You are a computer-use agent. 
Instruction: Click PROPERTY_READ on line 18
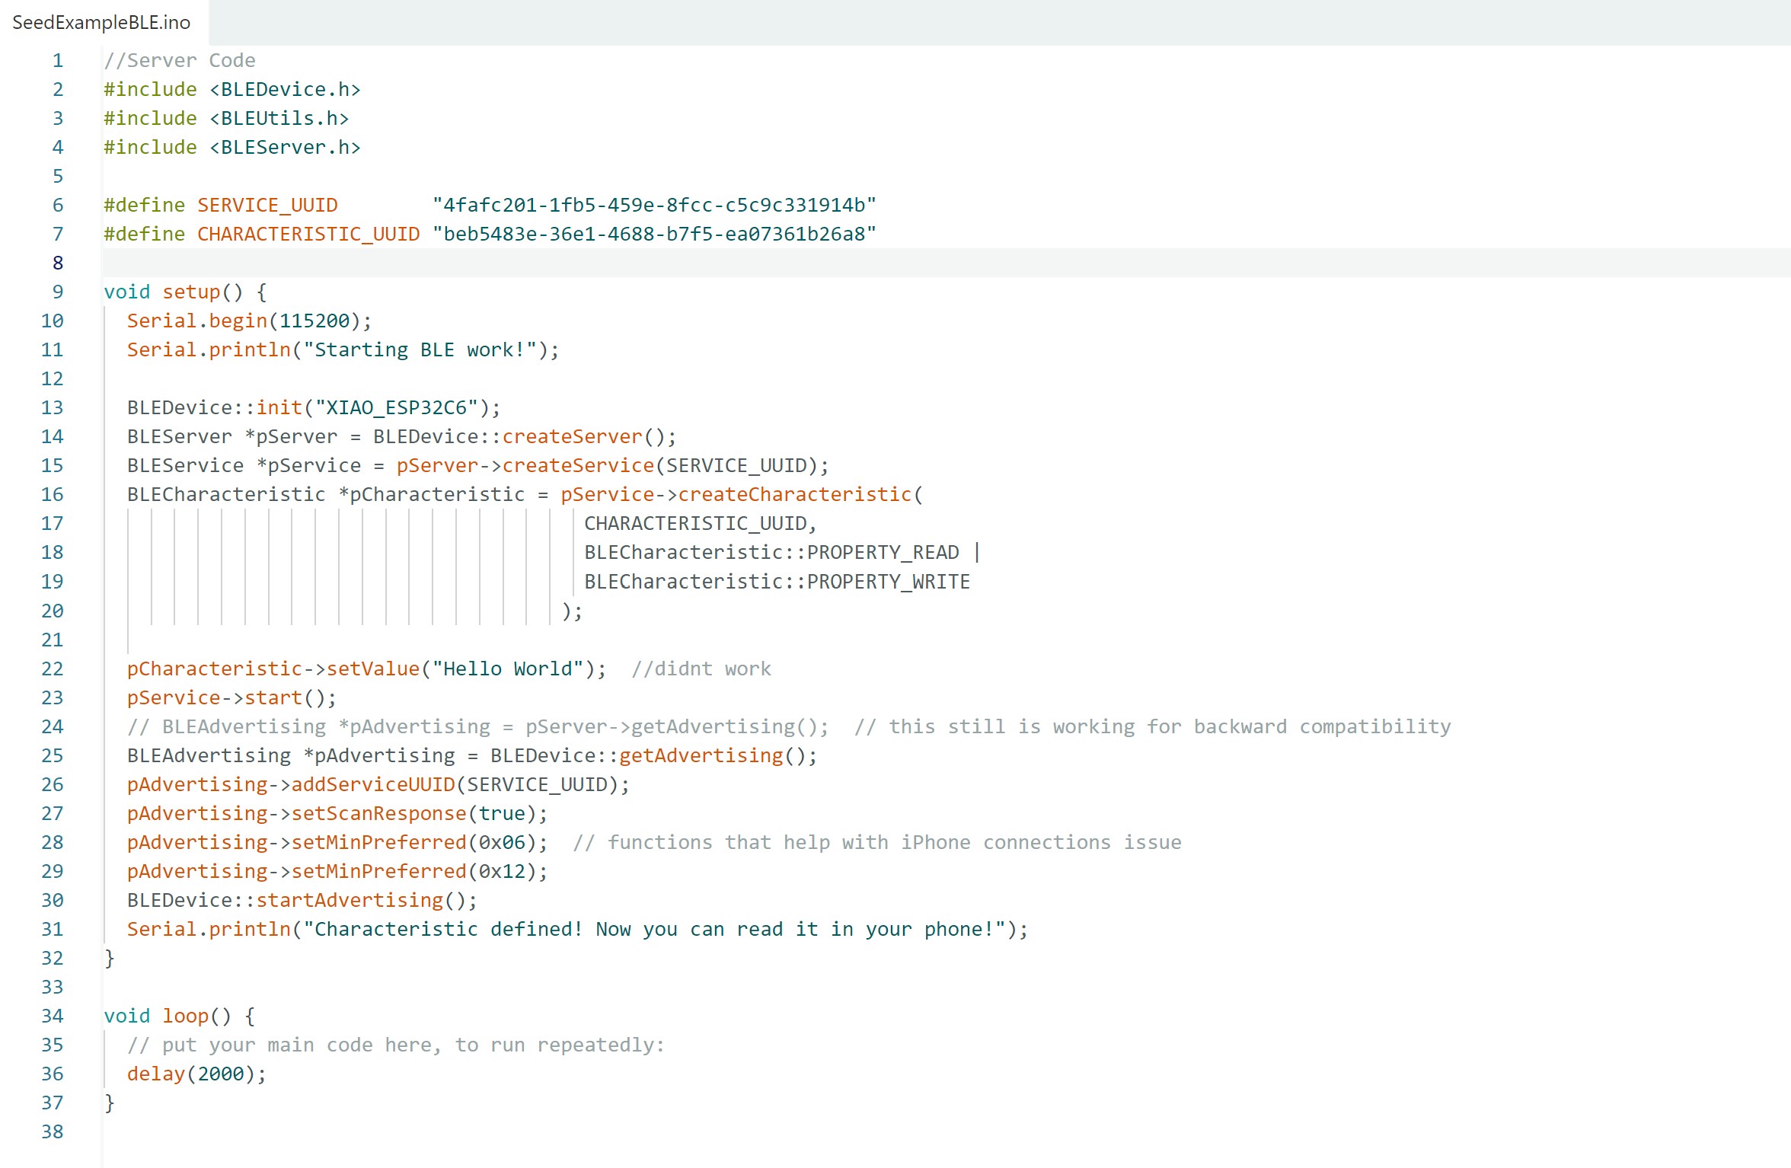883,552
